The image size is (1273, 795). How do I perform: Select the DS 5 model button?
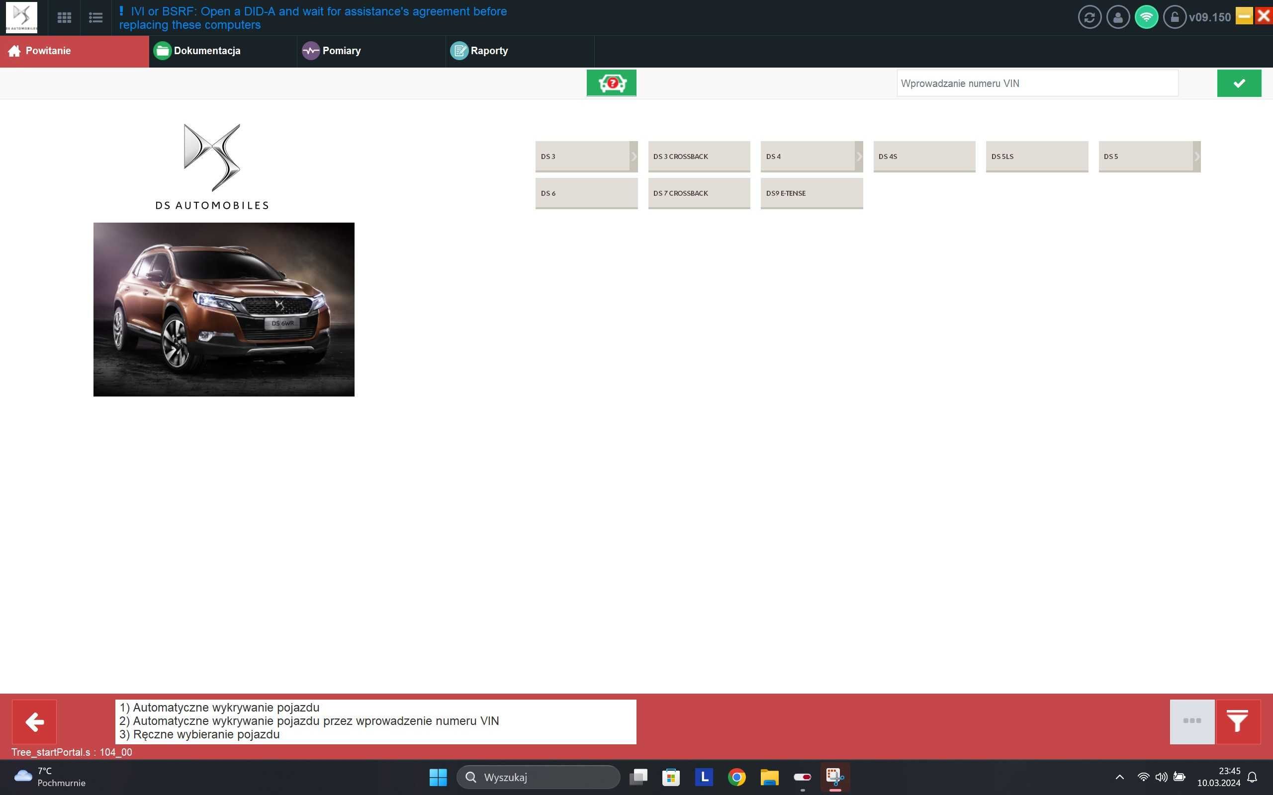point(1145,157)
